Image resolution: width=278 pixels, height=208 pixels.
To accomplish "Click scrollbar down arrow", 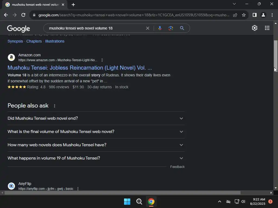I will pos(276,188).
